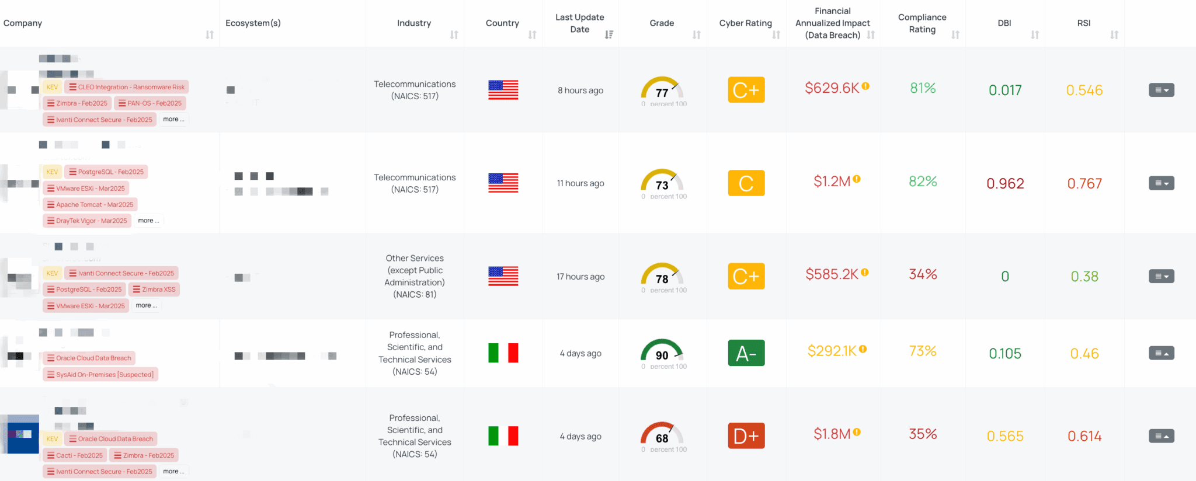Click info icon beside $629.6K impact
1196x481 pixels.
(865, 86)
